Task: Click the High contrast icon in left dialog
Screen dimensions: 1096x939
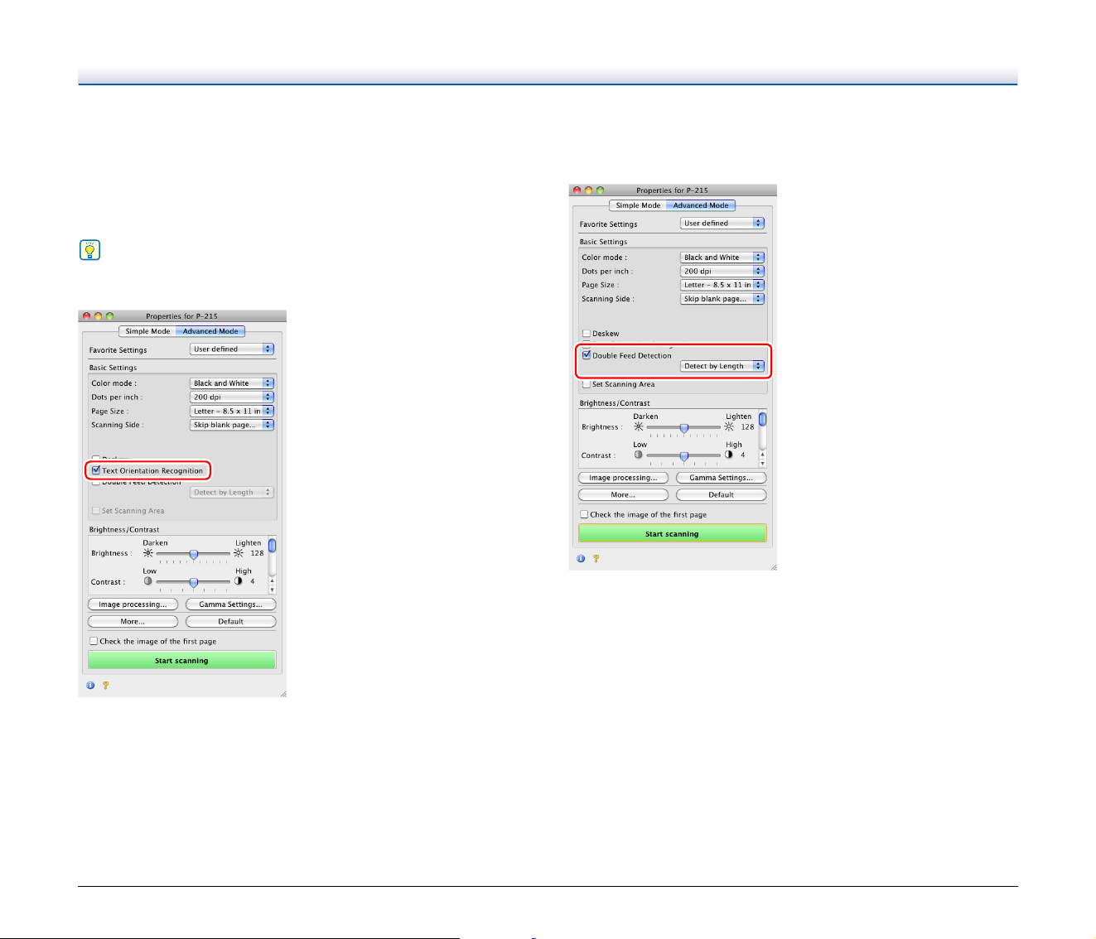Action: click(x=239, y=581)
